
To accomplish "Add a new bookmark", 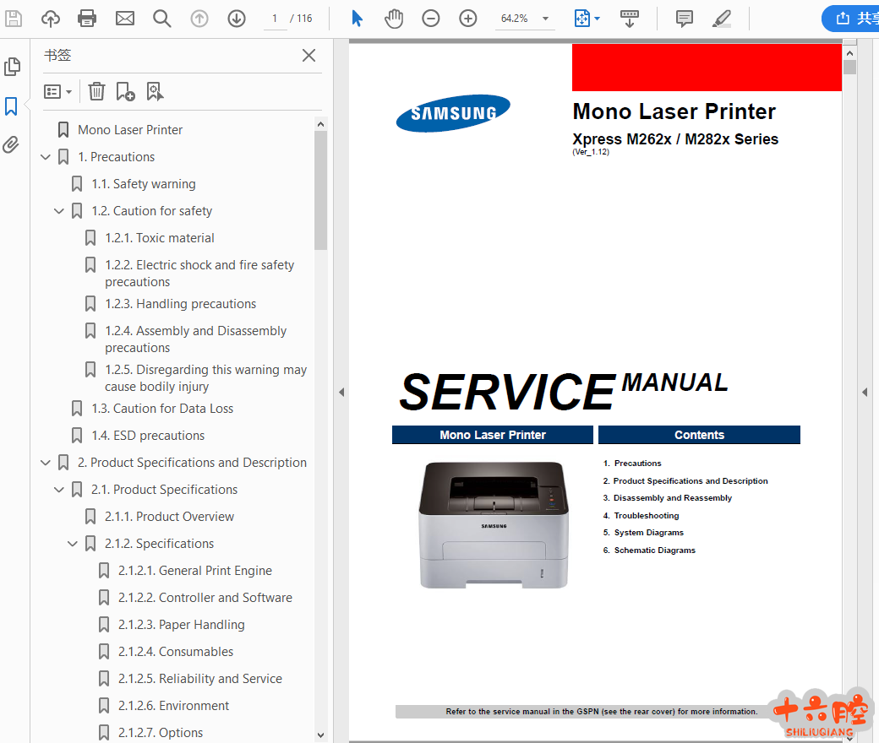I will point(125,91).
